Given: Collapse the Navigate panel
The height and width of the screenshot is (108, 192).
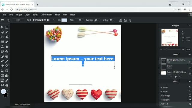Looking at the screenshot, I should 190,25.
